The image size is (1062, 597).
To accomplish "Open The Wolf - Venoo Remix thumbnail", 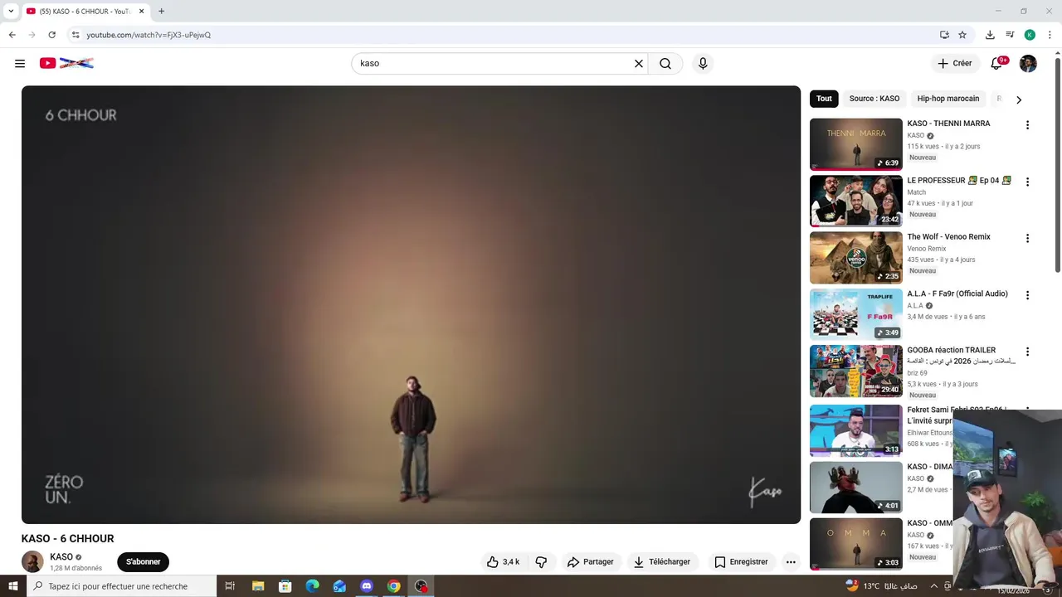I will (855, 258).
